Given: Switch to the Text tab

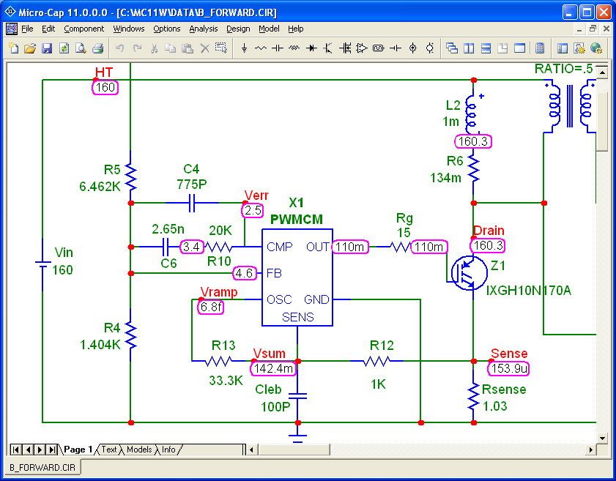Looking at the screenshot, I should pyautogui.click(x=108, y=450).
